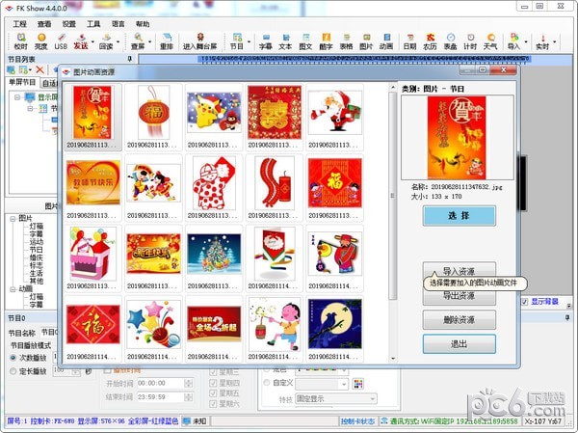Toggle the 星期四 checkbox

213,383
